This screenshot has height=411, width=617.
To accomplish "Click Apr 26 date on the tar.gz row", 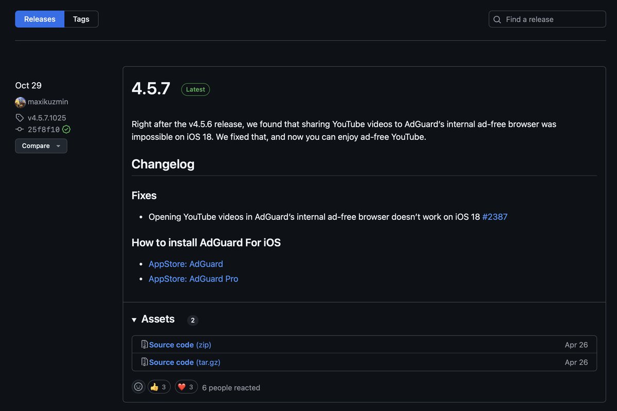I will (x=576, y=362).
